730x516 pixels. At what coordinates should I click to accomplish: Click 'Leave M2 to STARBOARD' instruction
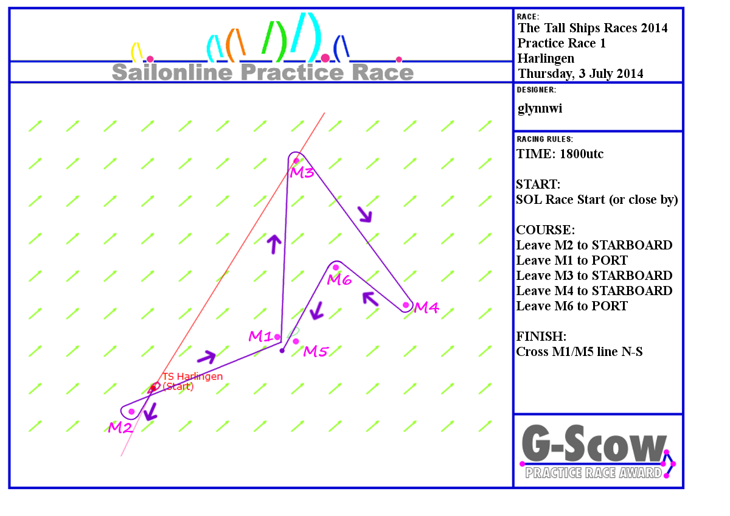pyautogui.click(x=594, y=245)
